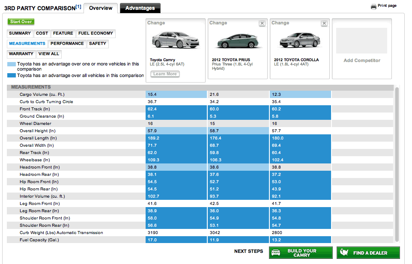Image resolution: width=412 pixels, height=264 pixels.
Task: Click the 2012 TOYOTA COROLLA model name
Action: point(296,60)
